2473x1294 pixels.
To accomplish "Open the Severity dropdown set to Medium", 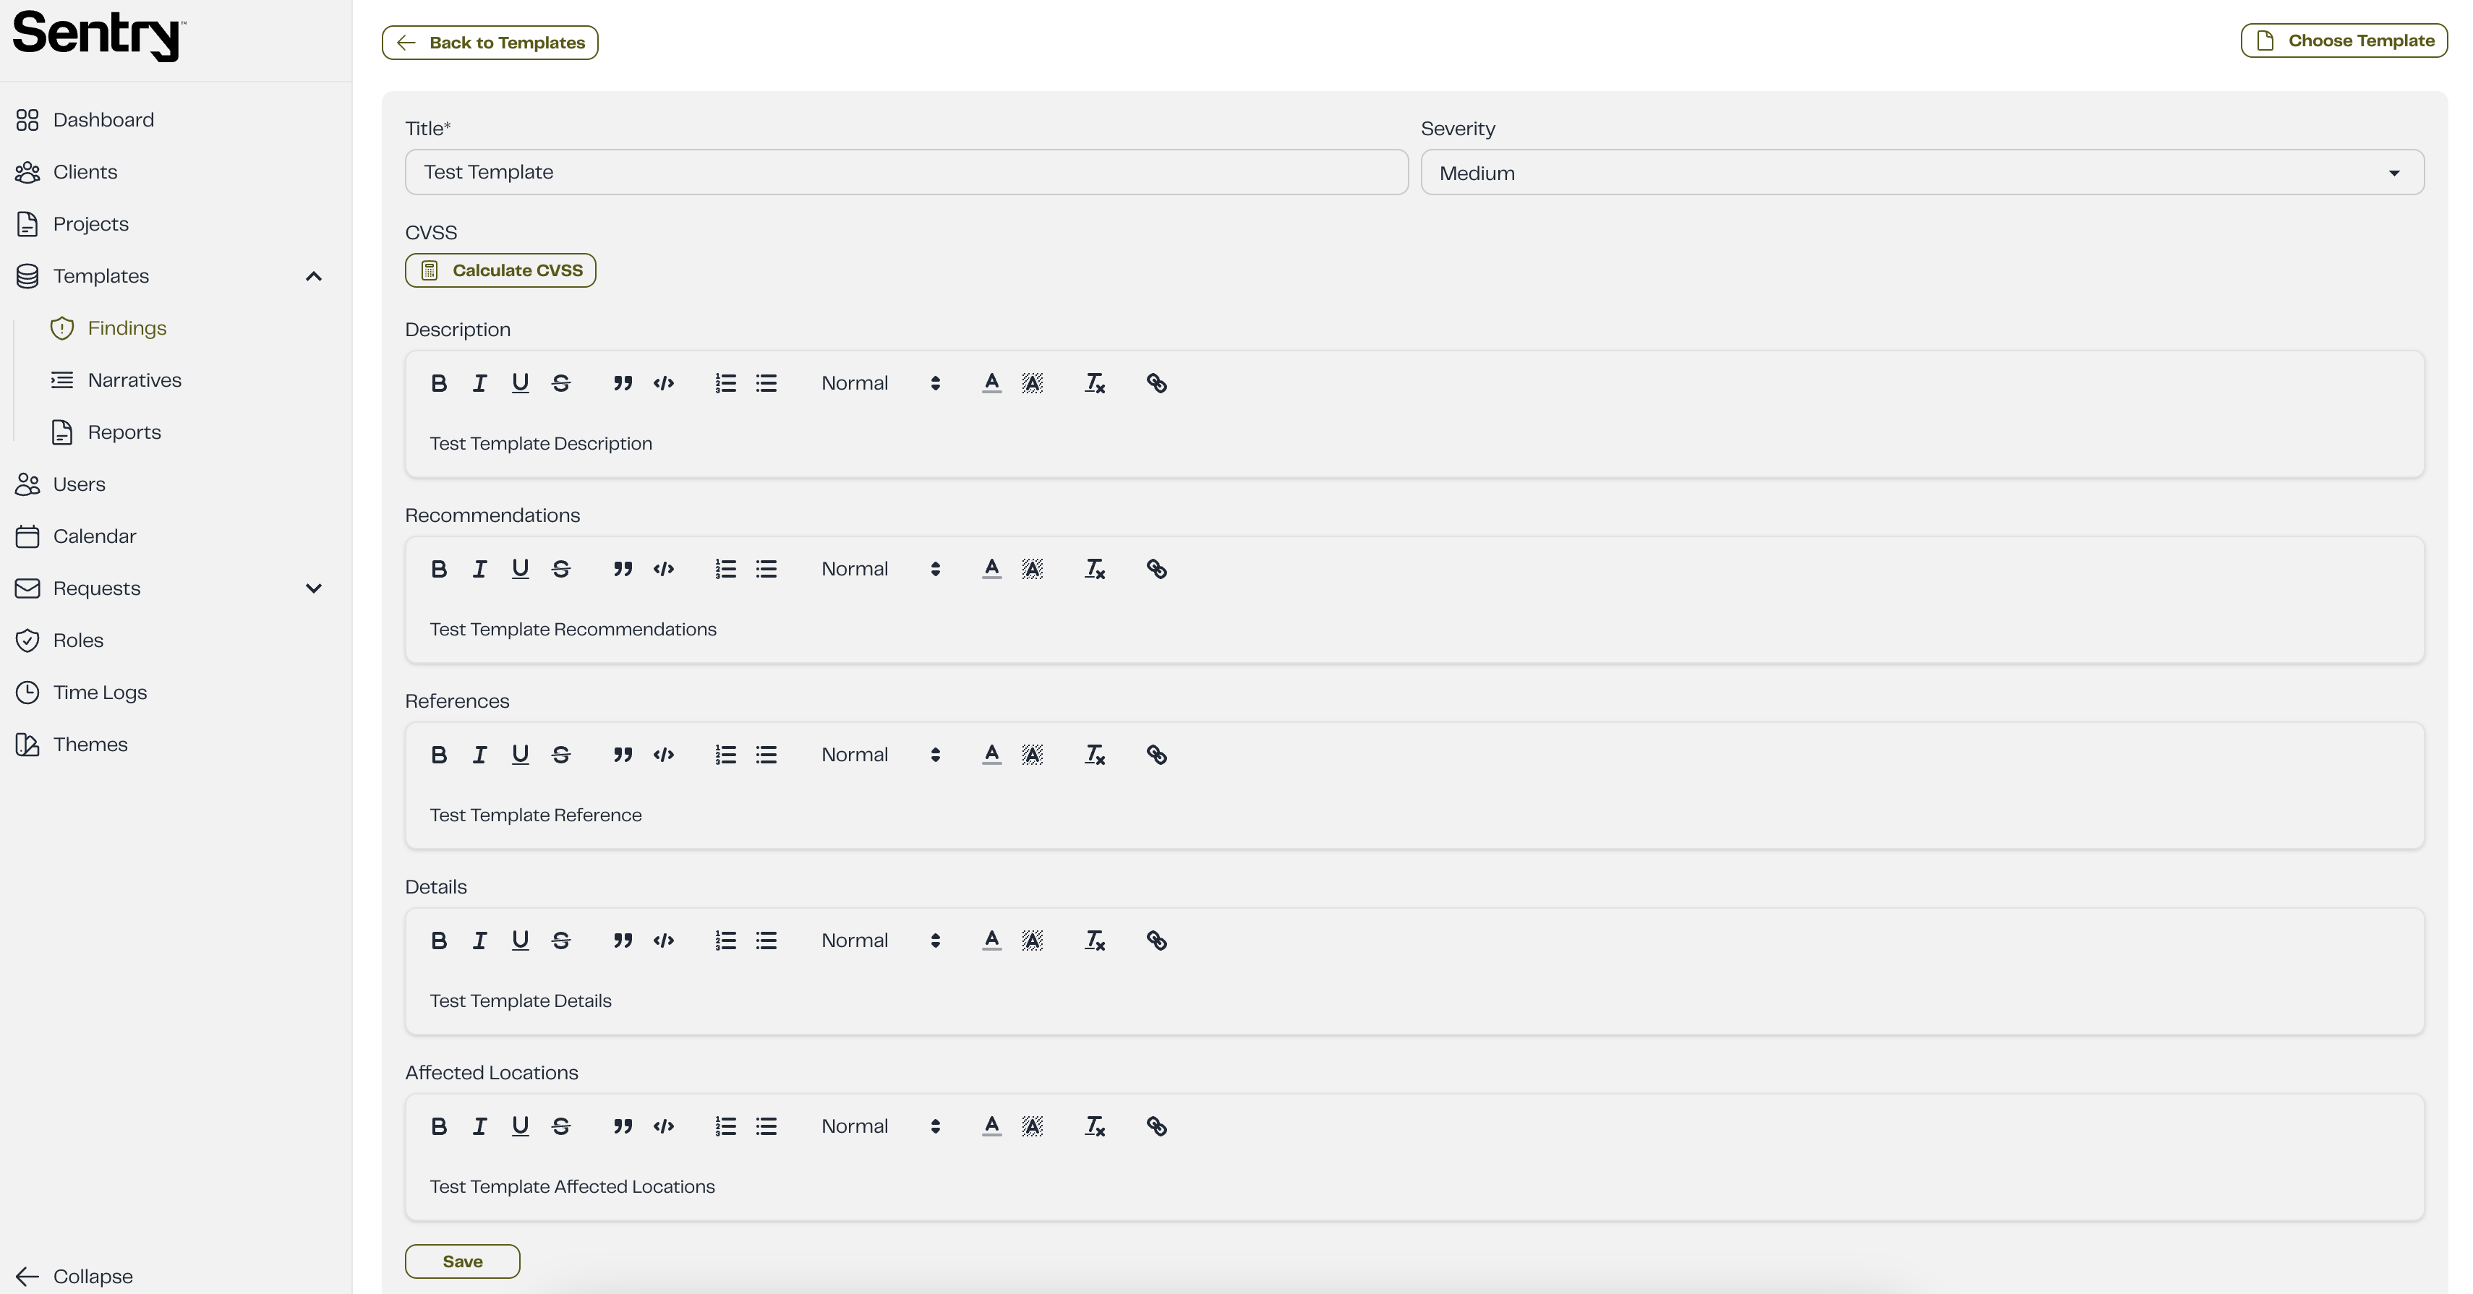I will (1922, 173).
